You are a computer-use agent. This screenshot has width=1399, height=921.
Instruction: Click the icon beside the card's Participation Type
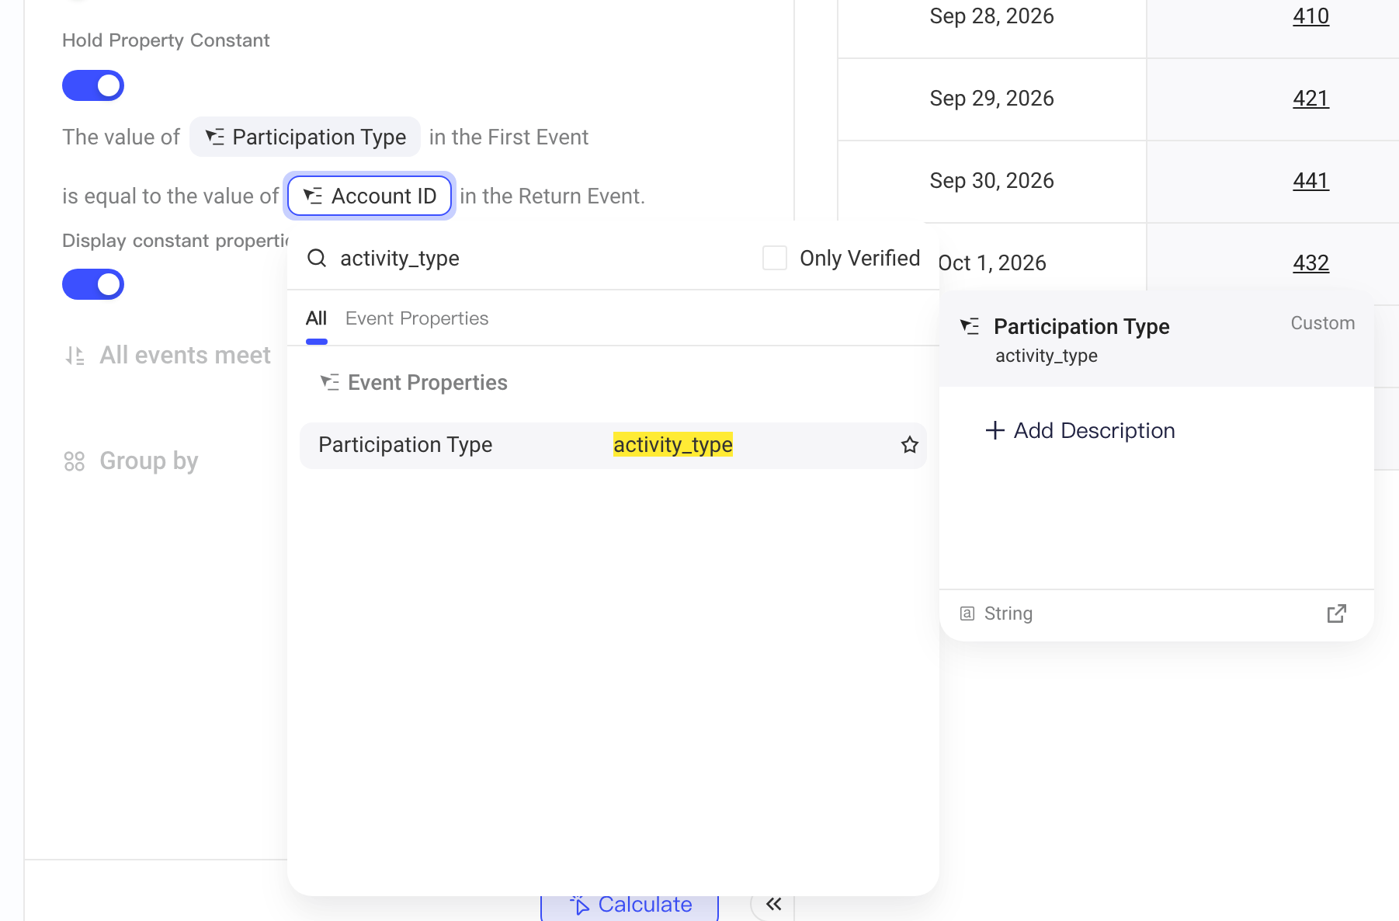pyautogui.click(x=970, y=326)
